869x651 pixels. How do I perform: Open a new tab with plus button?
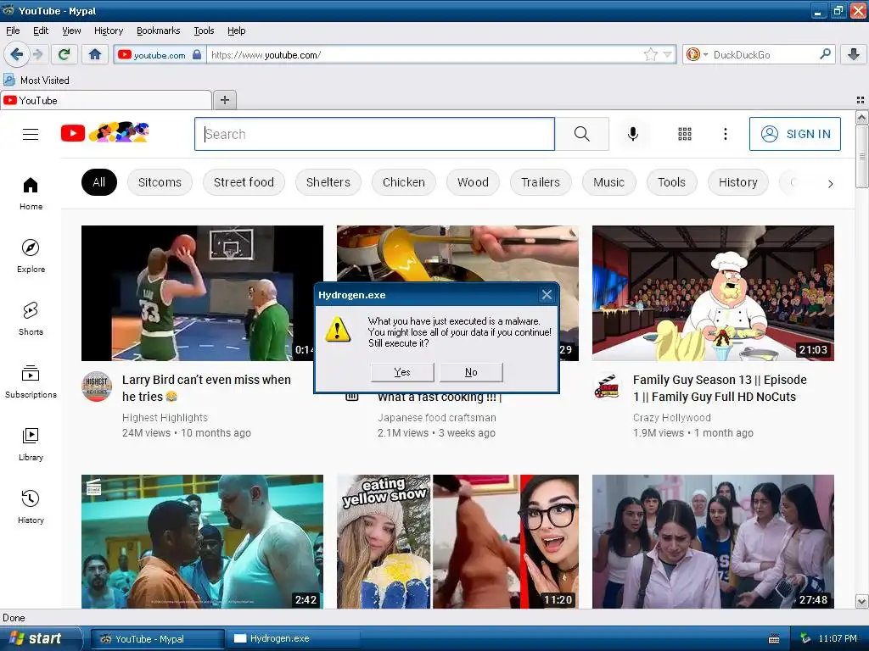[224, 100]
